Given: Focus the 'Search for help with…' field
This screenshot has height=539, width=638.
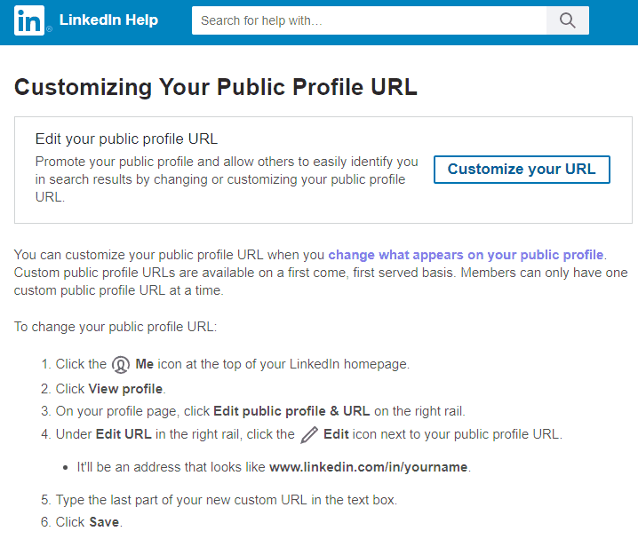Looking at the screenshot, I should pyautogui.click(x=369, y=20).
